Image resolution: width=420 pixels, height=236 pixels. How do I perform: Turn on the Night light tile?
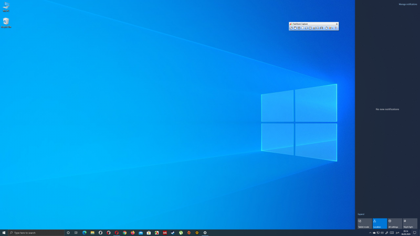tap(410, 223)
